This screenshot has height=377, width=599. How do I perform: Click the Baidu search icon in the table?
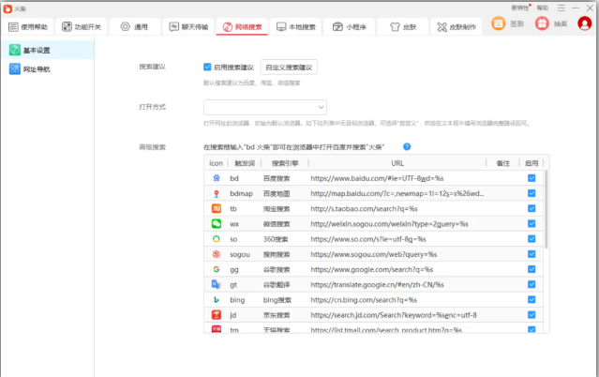216,178
